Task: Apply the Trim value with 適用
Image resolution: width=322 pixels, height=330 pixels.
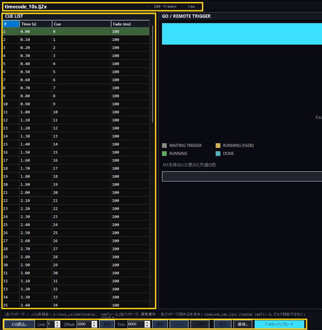Action: pos(160,324)
